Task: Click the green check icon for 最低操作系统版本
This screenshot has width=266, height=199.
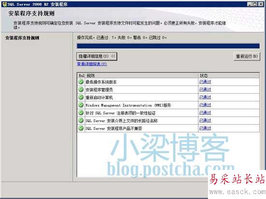Action: coord(81,82)
